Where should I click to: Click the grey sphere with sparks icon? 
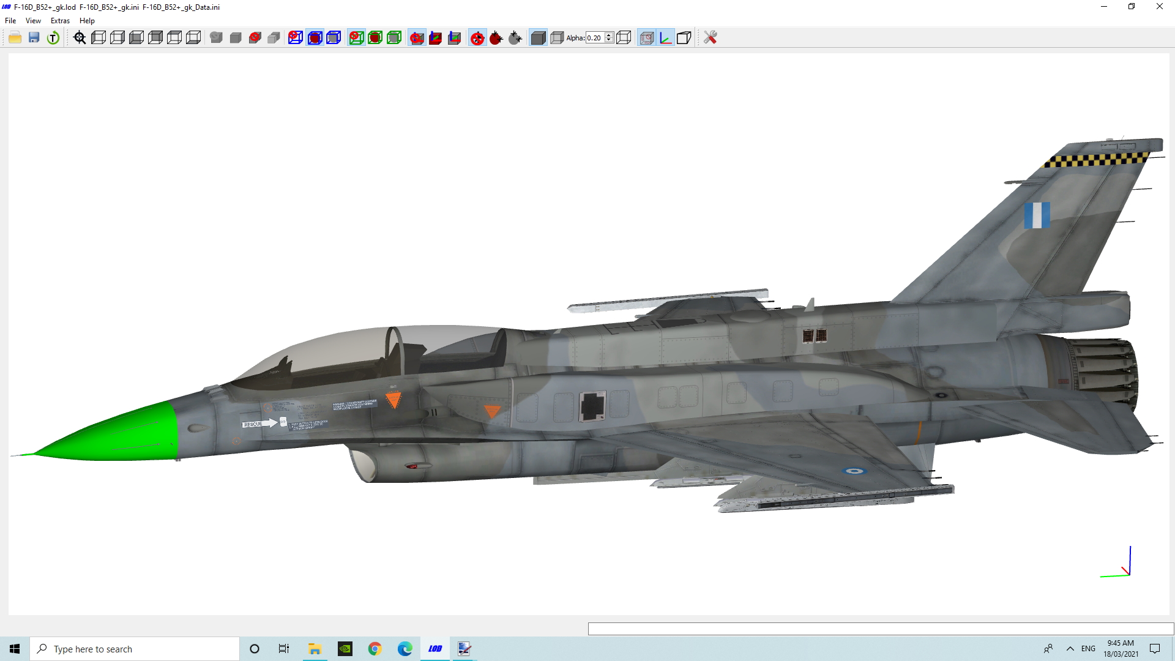[515, 38]
